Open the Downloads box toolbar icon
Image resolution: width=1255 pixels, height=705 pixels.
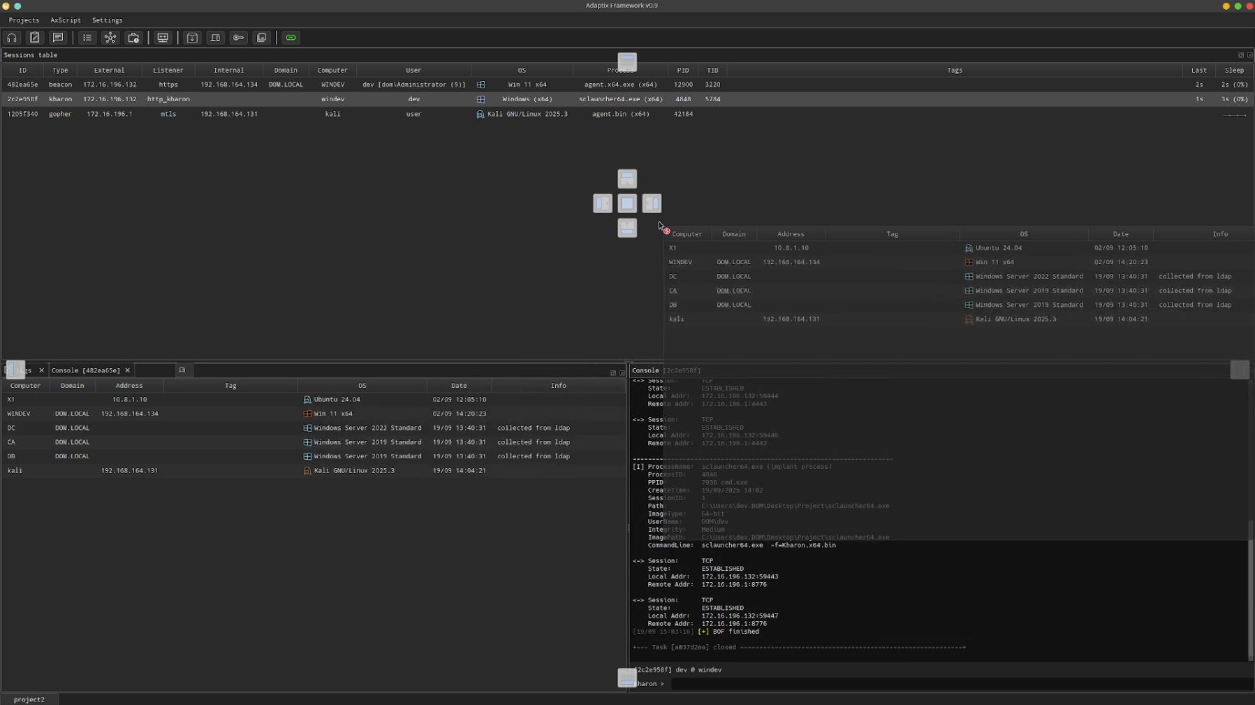(192, 38)
